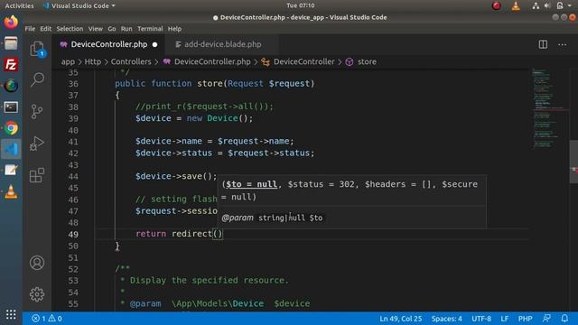Expand the Http breadcrumb
578x325 pixels.
(x=92, y=62)
